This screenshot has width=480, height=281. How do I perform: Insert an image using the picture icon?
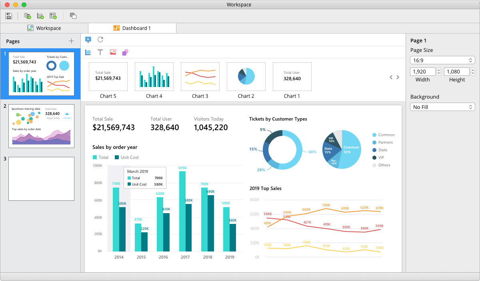tap(113, 52)
